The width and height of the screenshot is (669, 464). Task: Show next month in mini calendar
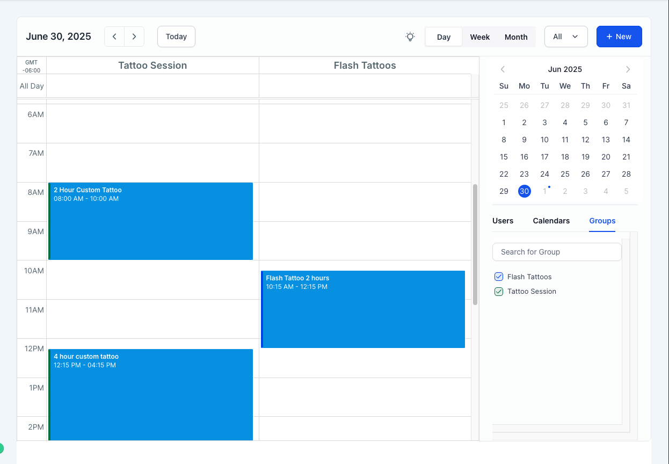click(628, 69)
